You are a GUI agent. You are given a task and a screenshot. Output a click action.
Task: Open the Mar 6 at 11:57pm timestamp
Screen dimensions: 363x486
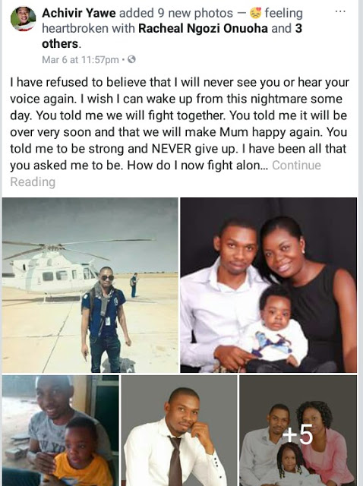[x=80, y=59]
